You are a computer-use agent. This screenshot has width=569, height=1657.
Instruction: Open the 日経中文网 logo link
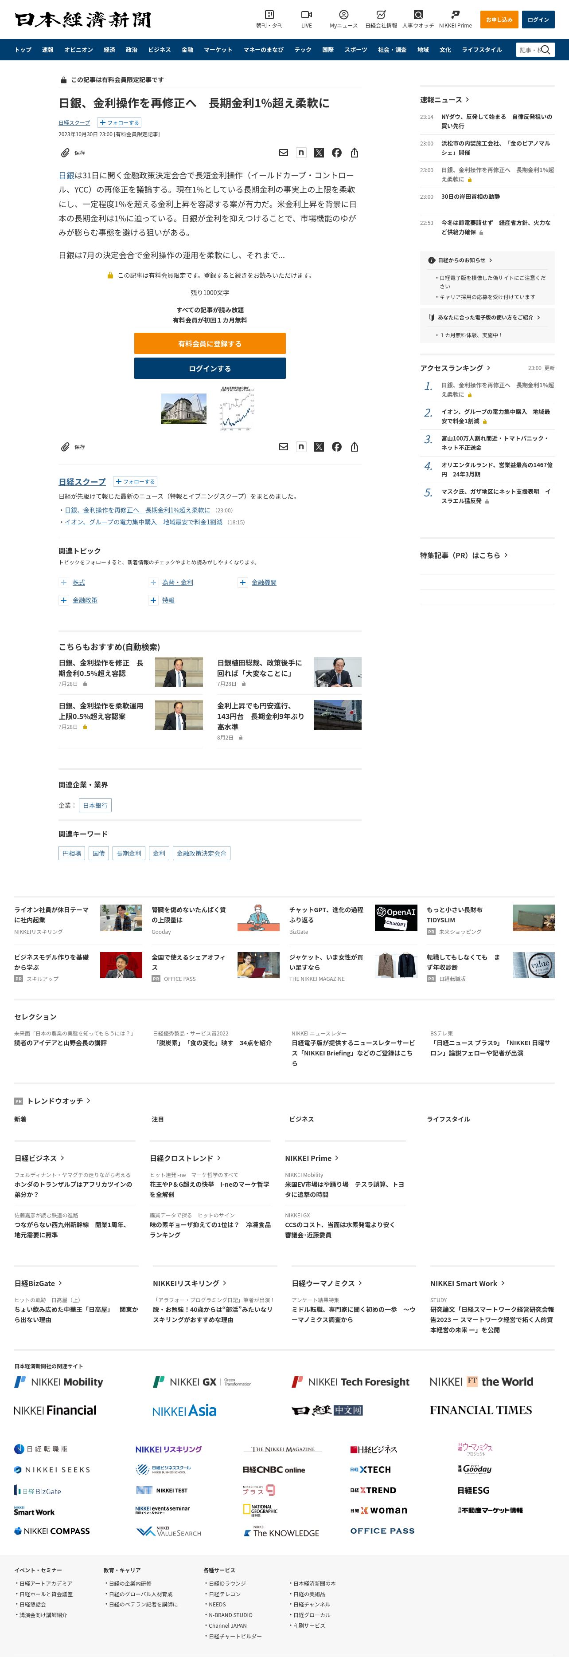[x=327, y=1410]
